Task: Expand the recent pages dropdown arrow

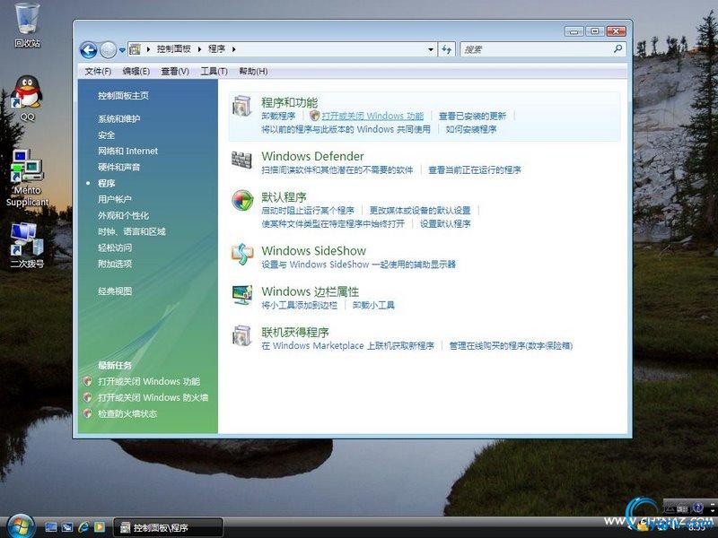Action: 122,50
